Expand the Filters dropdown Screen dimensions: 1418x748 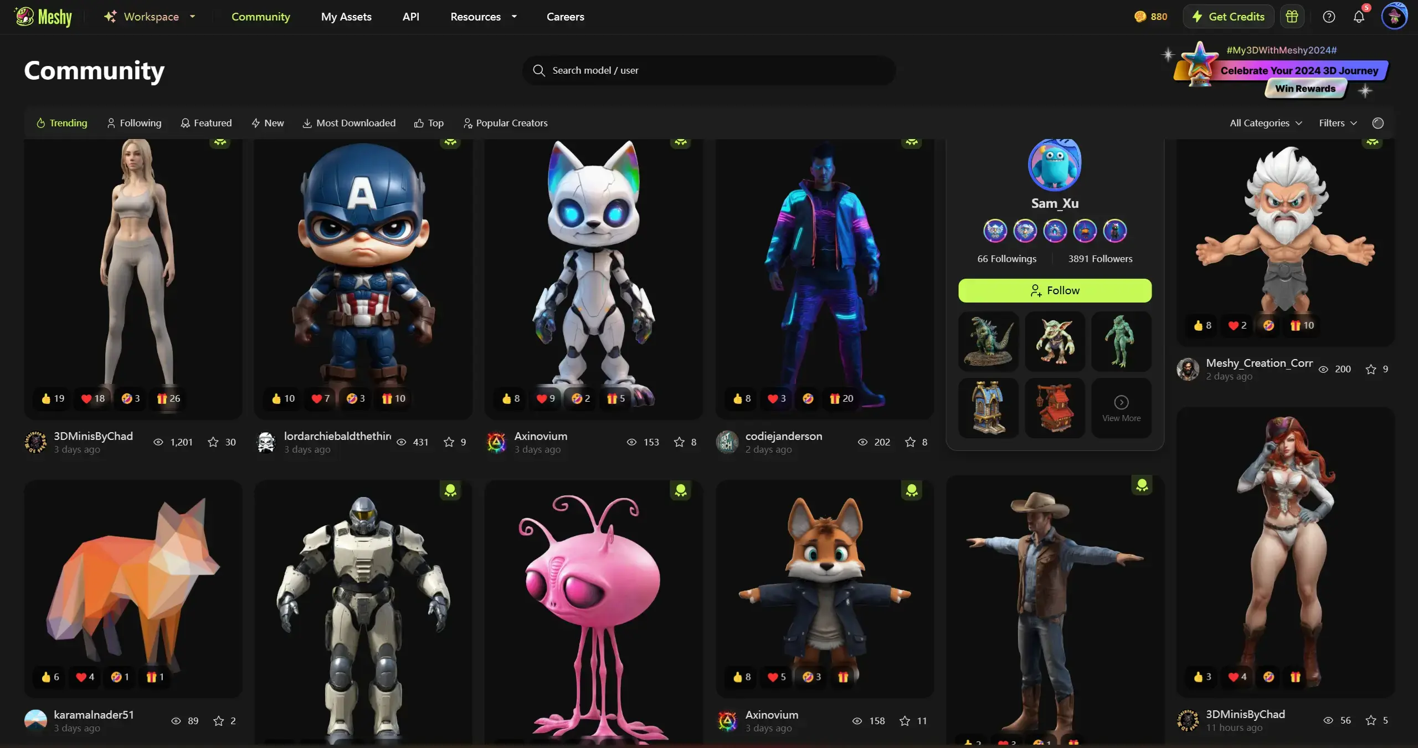tap(1338, 123)
